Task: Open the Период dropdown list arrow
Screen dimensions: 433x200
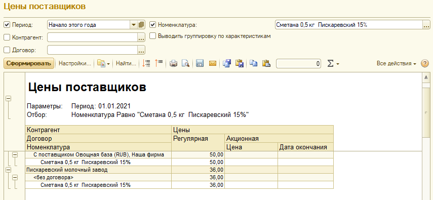Action: [x=134, y=25]
